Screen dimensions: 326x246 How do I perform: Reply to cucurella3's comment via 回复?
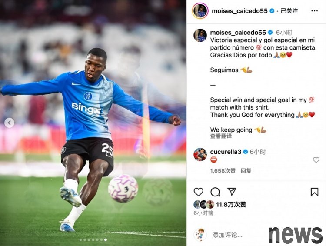(246, 171)
